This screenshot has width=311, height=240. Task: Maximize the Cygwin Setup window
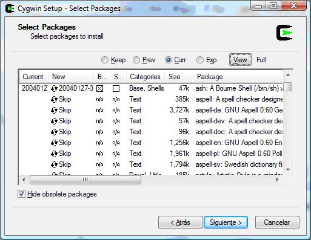(273, 6)
